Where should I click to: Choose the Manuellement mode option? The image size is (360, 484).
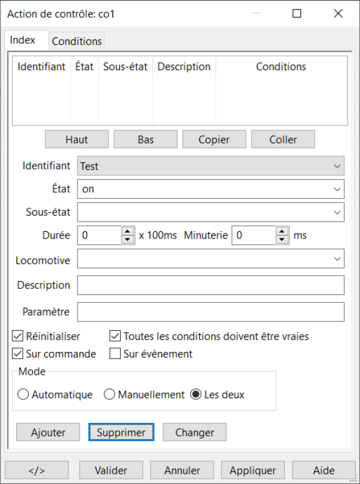(x=109, y=395)
